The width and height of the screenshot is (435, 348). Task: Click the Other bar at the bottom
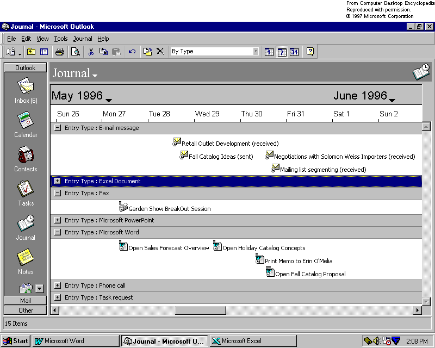coord(25,310)
